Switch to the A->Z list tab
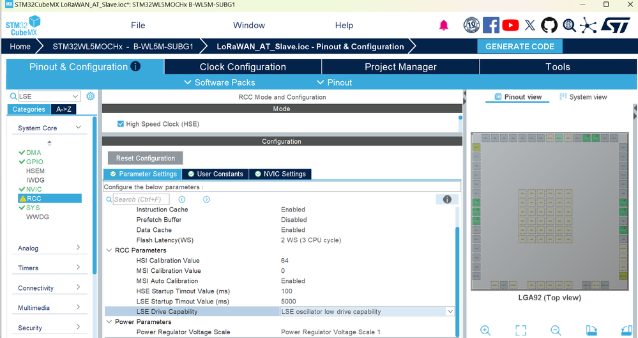The image size is (638, 338). coord(64,109)
